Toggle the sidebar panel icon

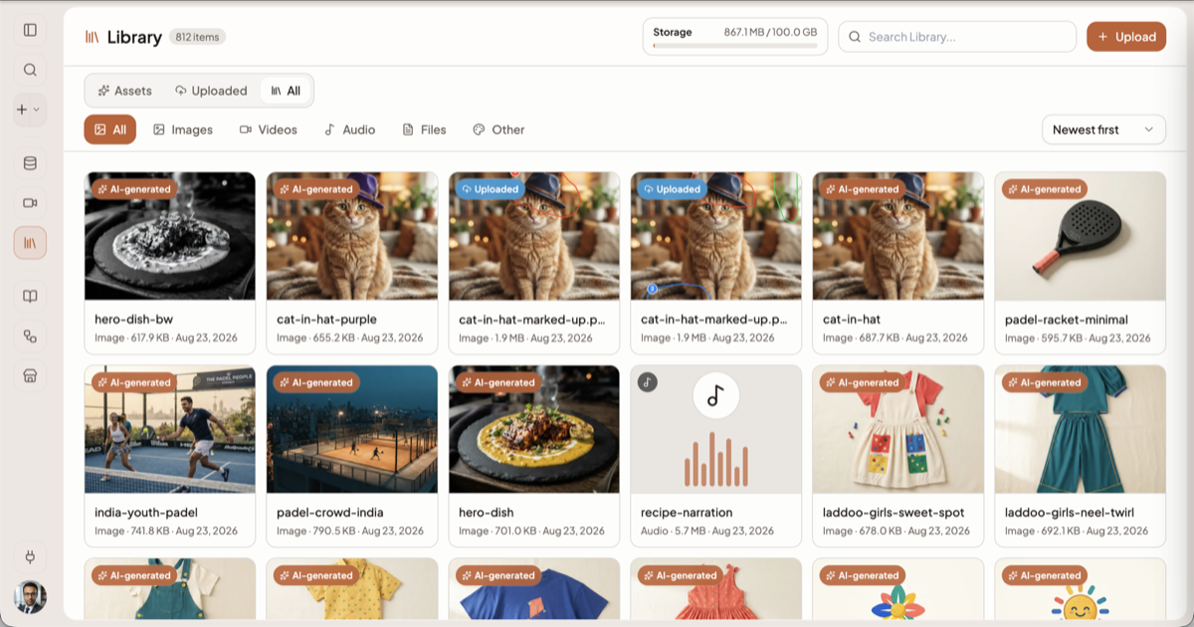[30, 30]
